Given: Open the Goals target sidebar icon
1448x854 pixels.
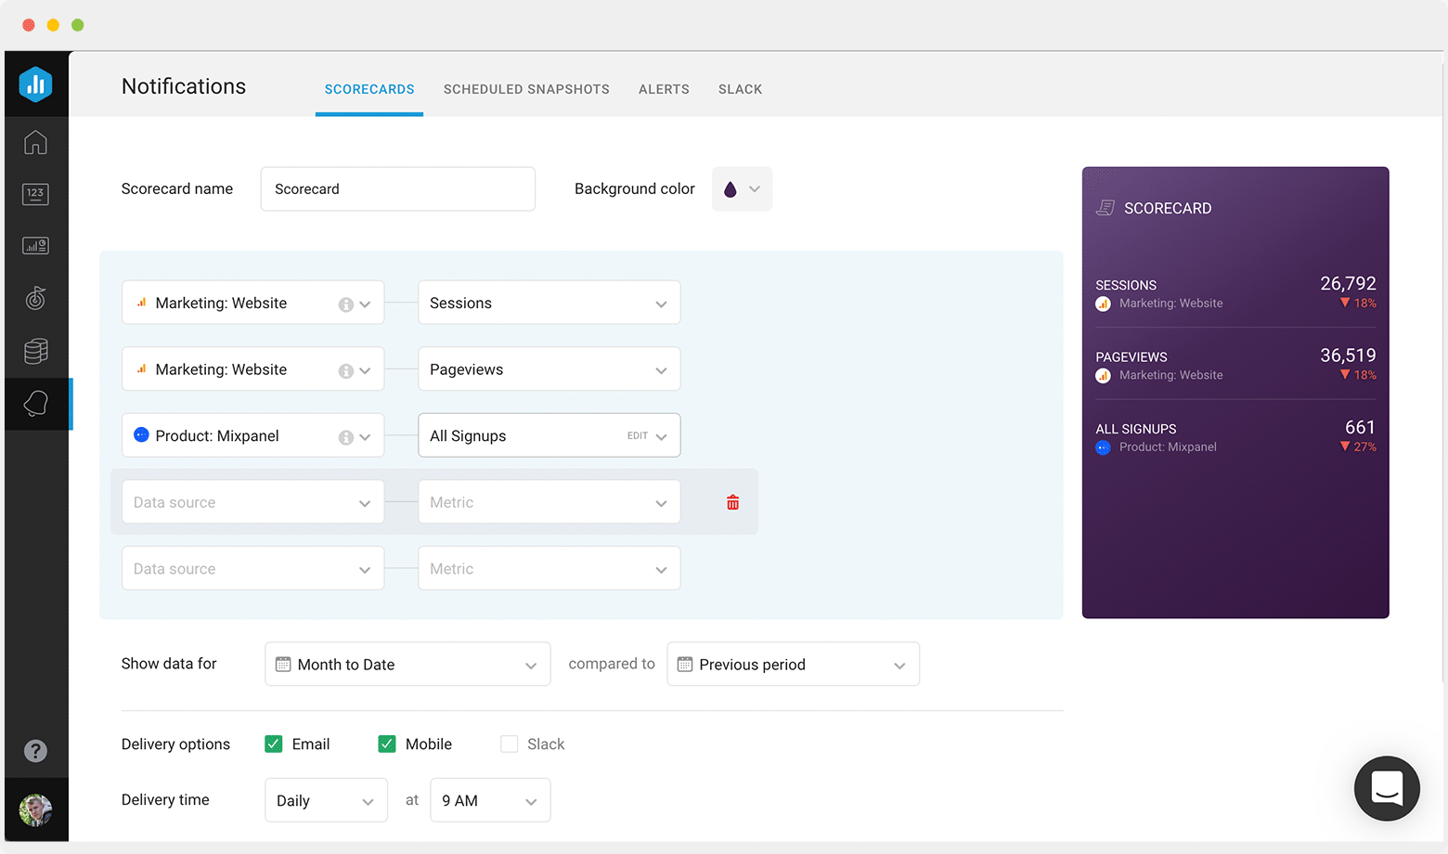Looking at the screenshot, I should click(35, 298).
